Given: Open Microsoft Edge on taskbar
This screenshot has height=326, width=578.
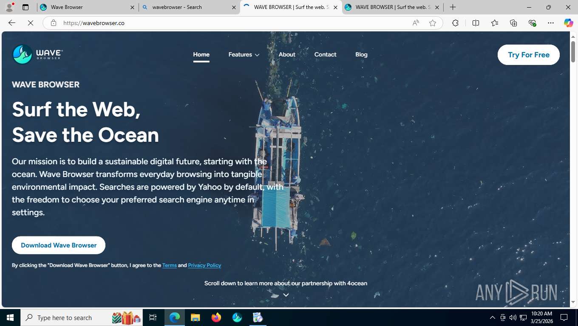Looking at the screenshot, I should (175, 318).
